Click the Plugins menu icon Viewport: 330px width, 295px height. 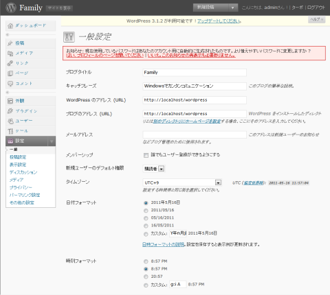point(10,111)
